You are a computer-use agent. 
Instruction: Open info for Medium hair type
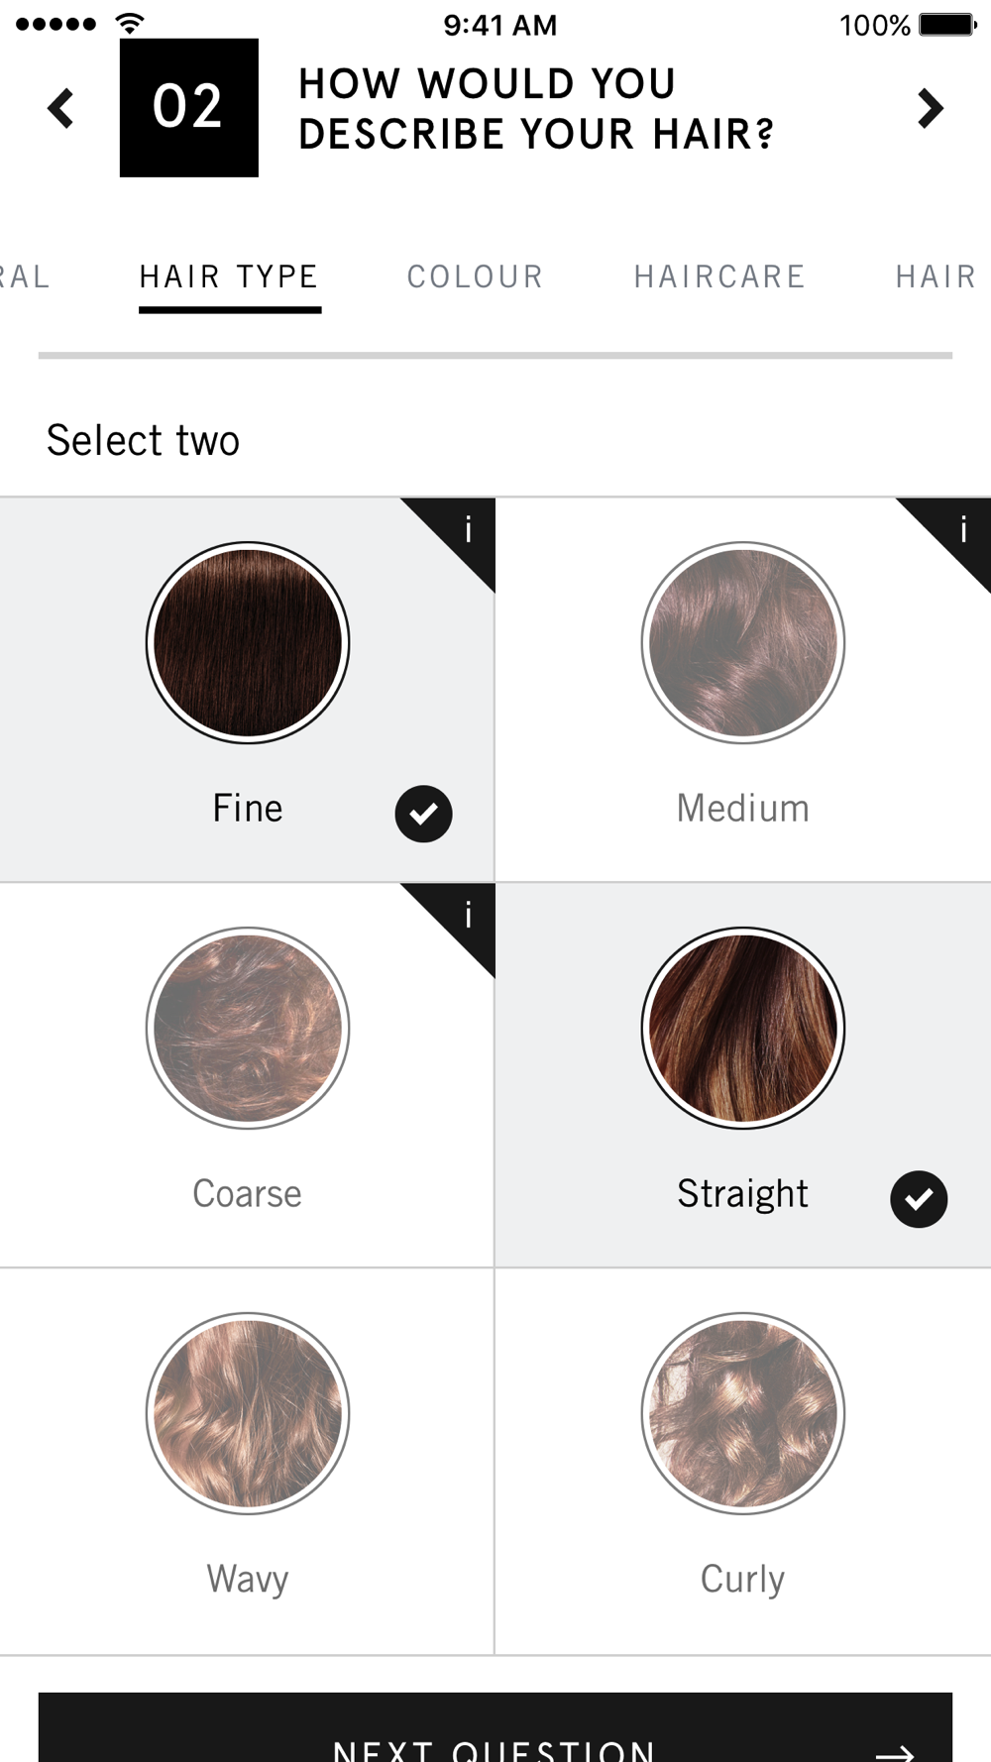tap(961, 530)
